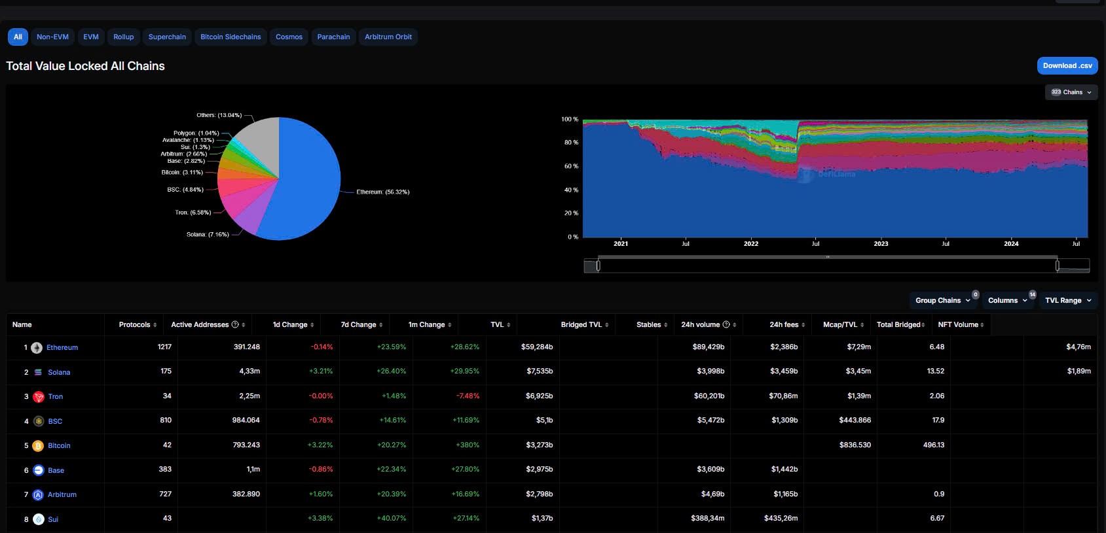Click the sort arrows beside Protocols header
This screenshot has height=533, width=1106.
pyautogui.click(x=155, y=325)
